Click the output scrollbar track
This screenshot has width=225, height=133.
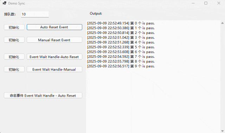223,77
